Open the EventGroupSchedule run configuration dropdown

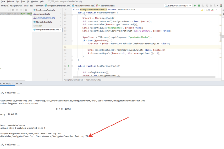(178, 6)
